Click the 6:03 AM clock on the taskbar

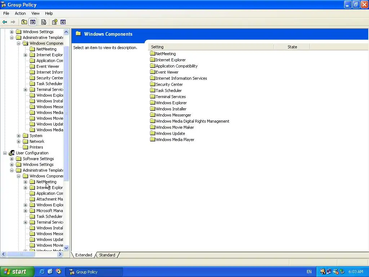[356, 272]
